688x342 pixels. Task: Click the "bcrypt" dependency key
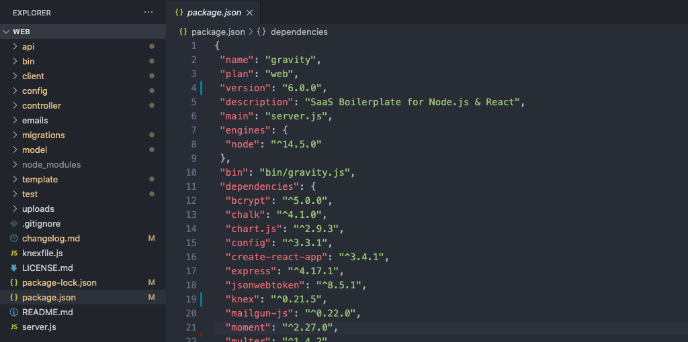pos(249,200)
